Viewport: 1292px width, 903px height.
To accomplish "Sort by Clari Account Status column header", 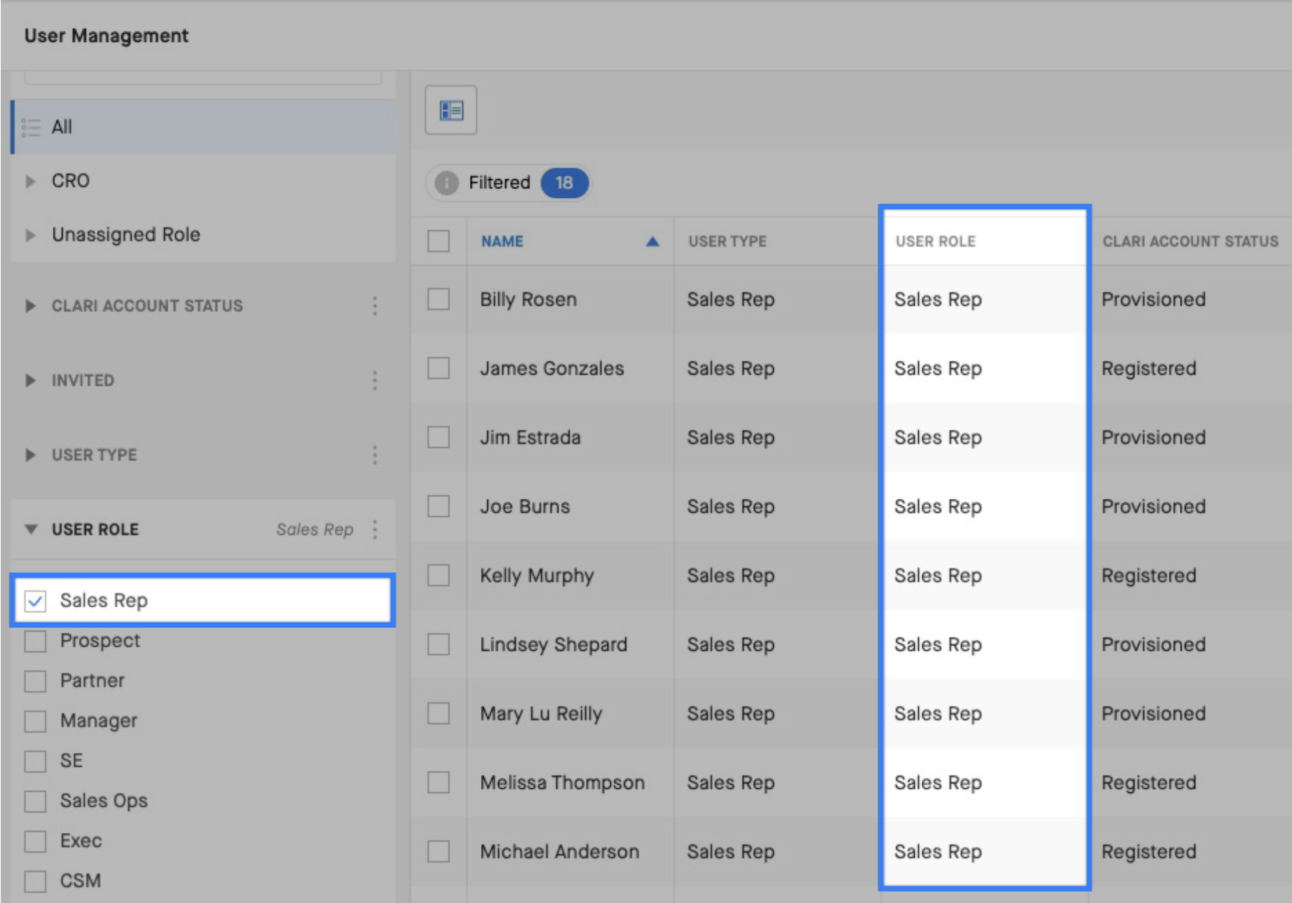I will 1190,241.
